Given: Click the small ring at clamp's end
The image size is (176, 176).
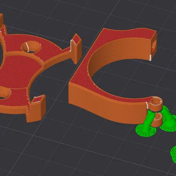Looking at the screenshot, I should (x=157, y=103).
